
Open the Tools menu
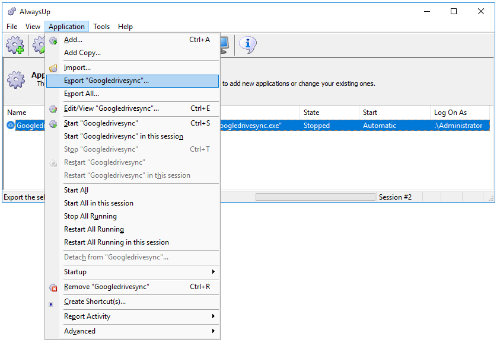coord(101,27)
